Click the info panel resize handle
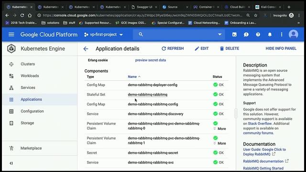The image size is (306, 172). click(236, 114)
